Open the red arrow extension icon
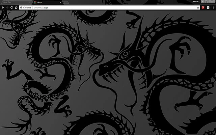Viewport: 216px width, 135px height. (203, 7)
